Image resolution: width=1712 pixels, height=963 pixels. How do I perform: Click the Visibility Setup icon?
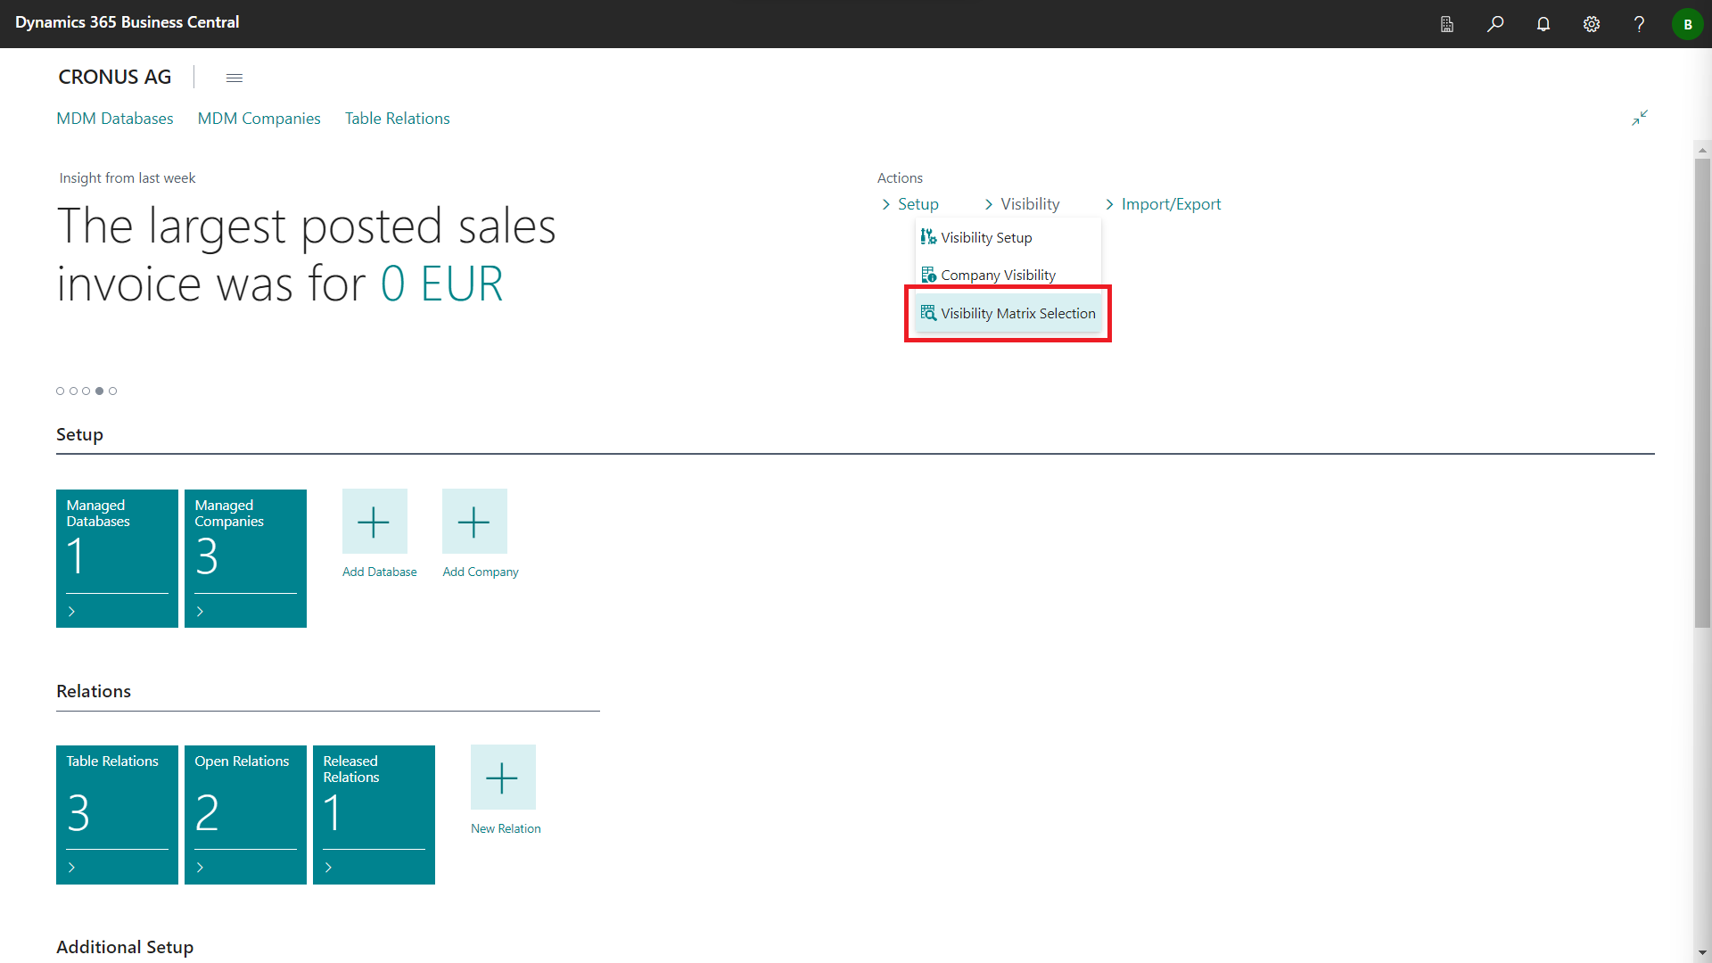click(928, 237)
